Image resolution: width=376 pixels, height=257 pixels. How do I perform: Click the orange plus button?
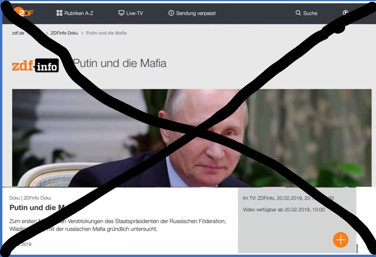(340, 240)
